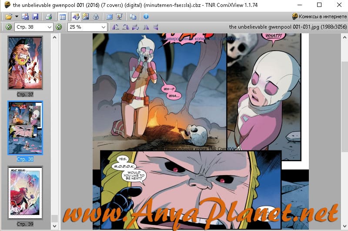348x231 pixels.
Task: Open a comic file via folder icon
Action: [x=8, y=16]
